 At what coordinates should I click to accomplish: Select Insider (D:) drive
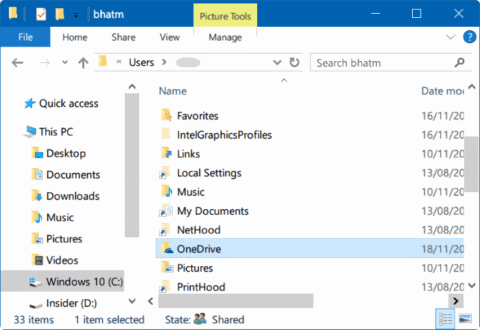pyautogui.click(x=71, y=303)
